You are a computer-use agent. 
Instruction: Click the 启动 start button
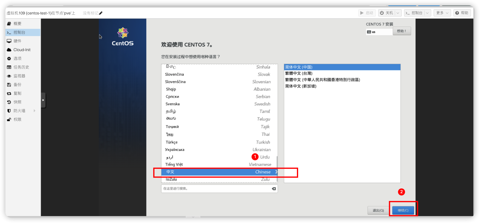point(367,13)
